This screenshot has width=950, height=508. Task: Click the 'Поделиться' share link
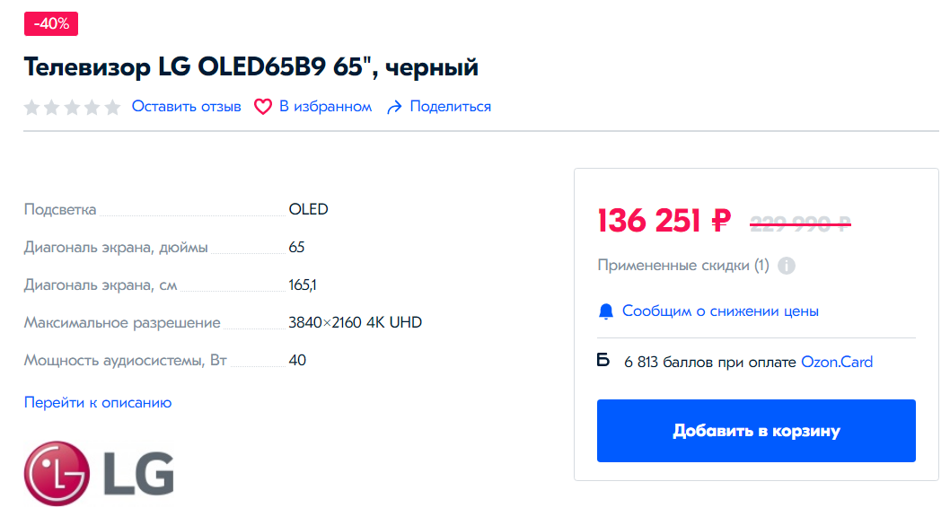coord(450,107)
